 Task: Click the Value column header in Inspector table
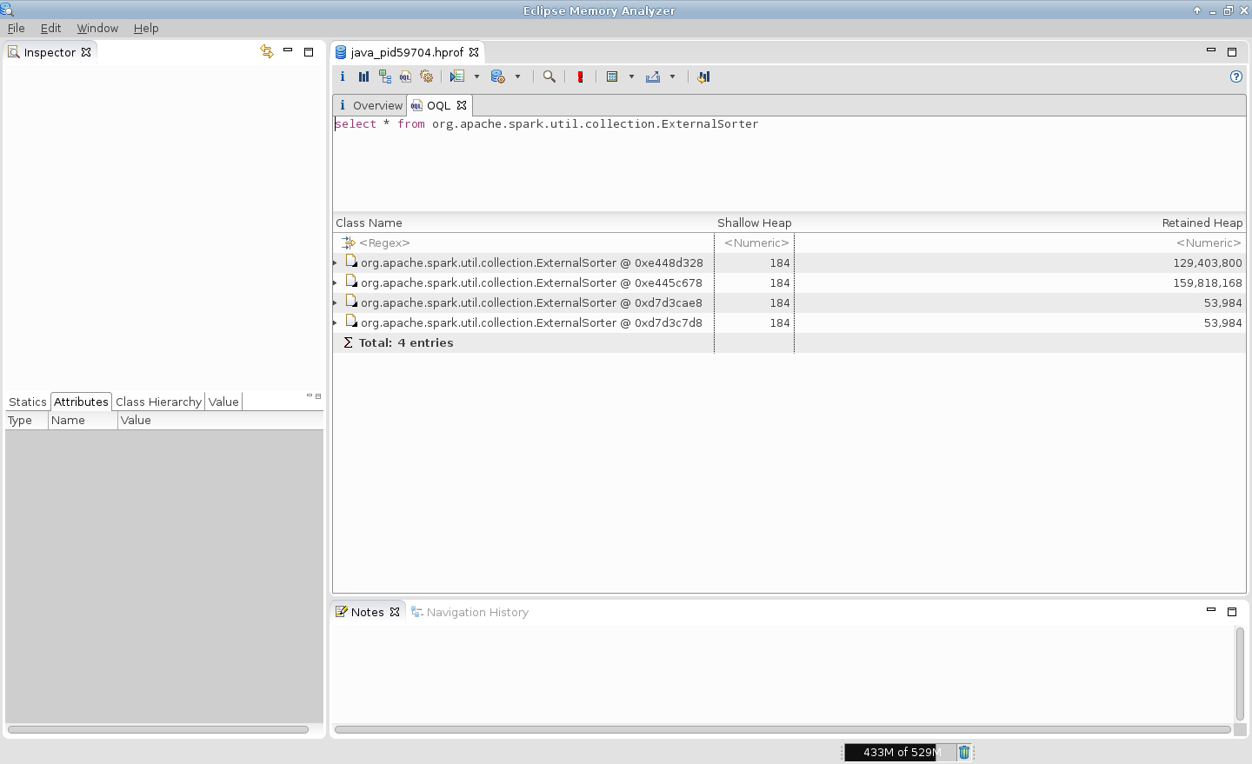click(x=221, y=420)
